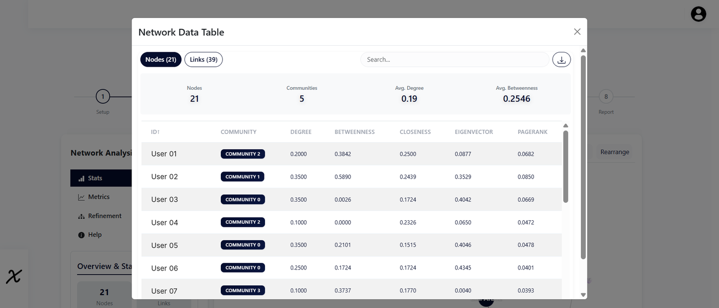Image resolution: width=719 pixels, height=308 pixels.
Task: Click the inner table scrollbar up arrow
Action: coord(566,126)
